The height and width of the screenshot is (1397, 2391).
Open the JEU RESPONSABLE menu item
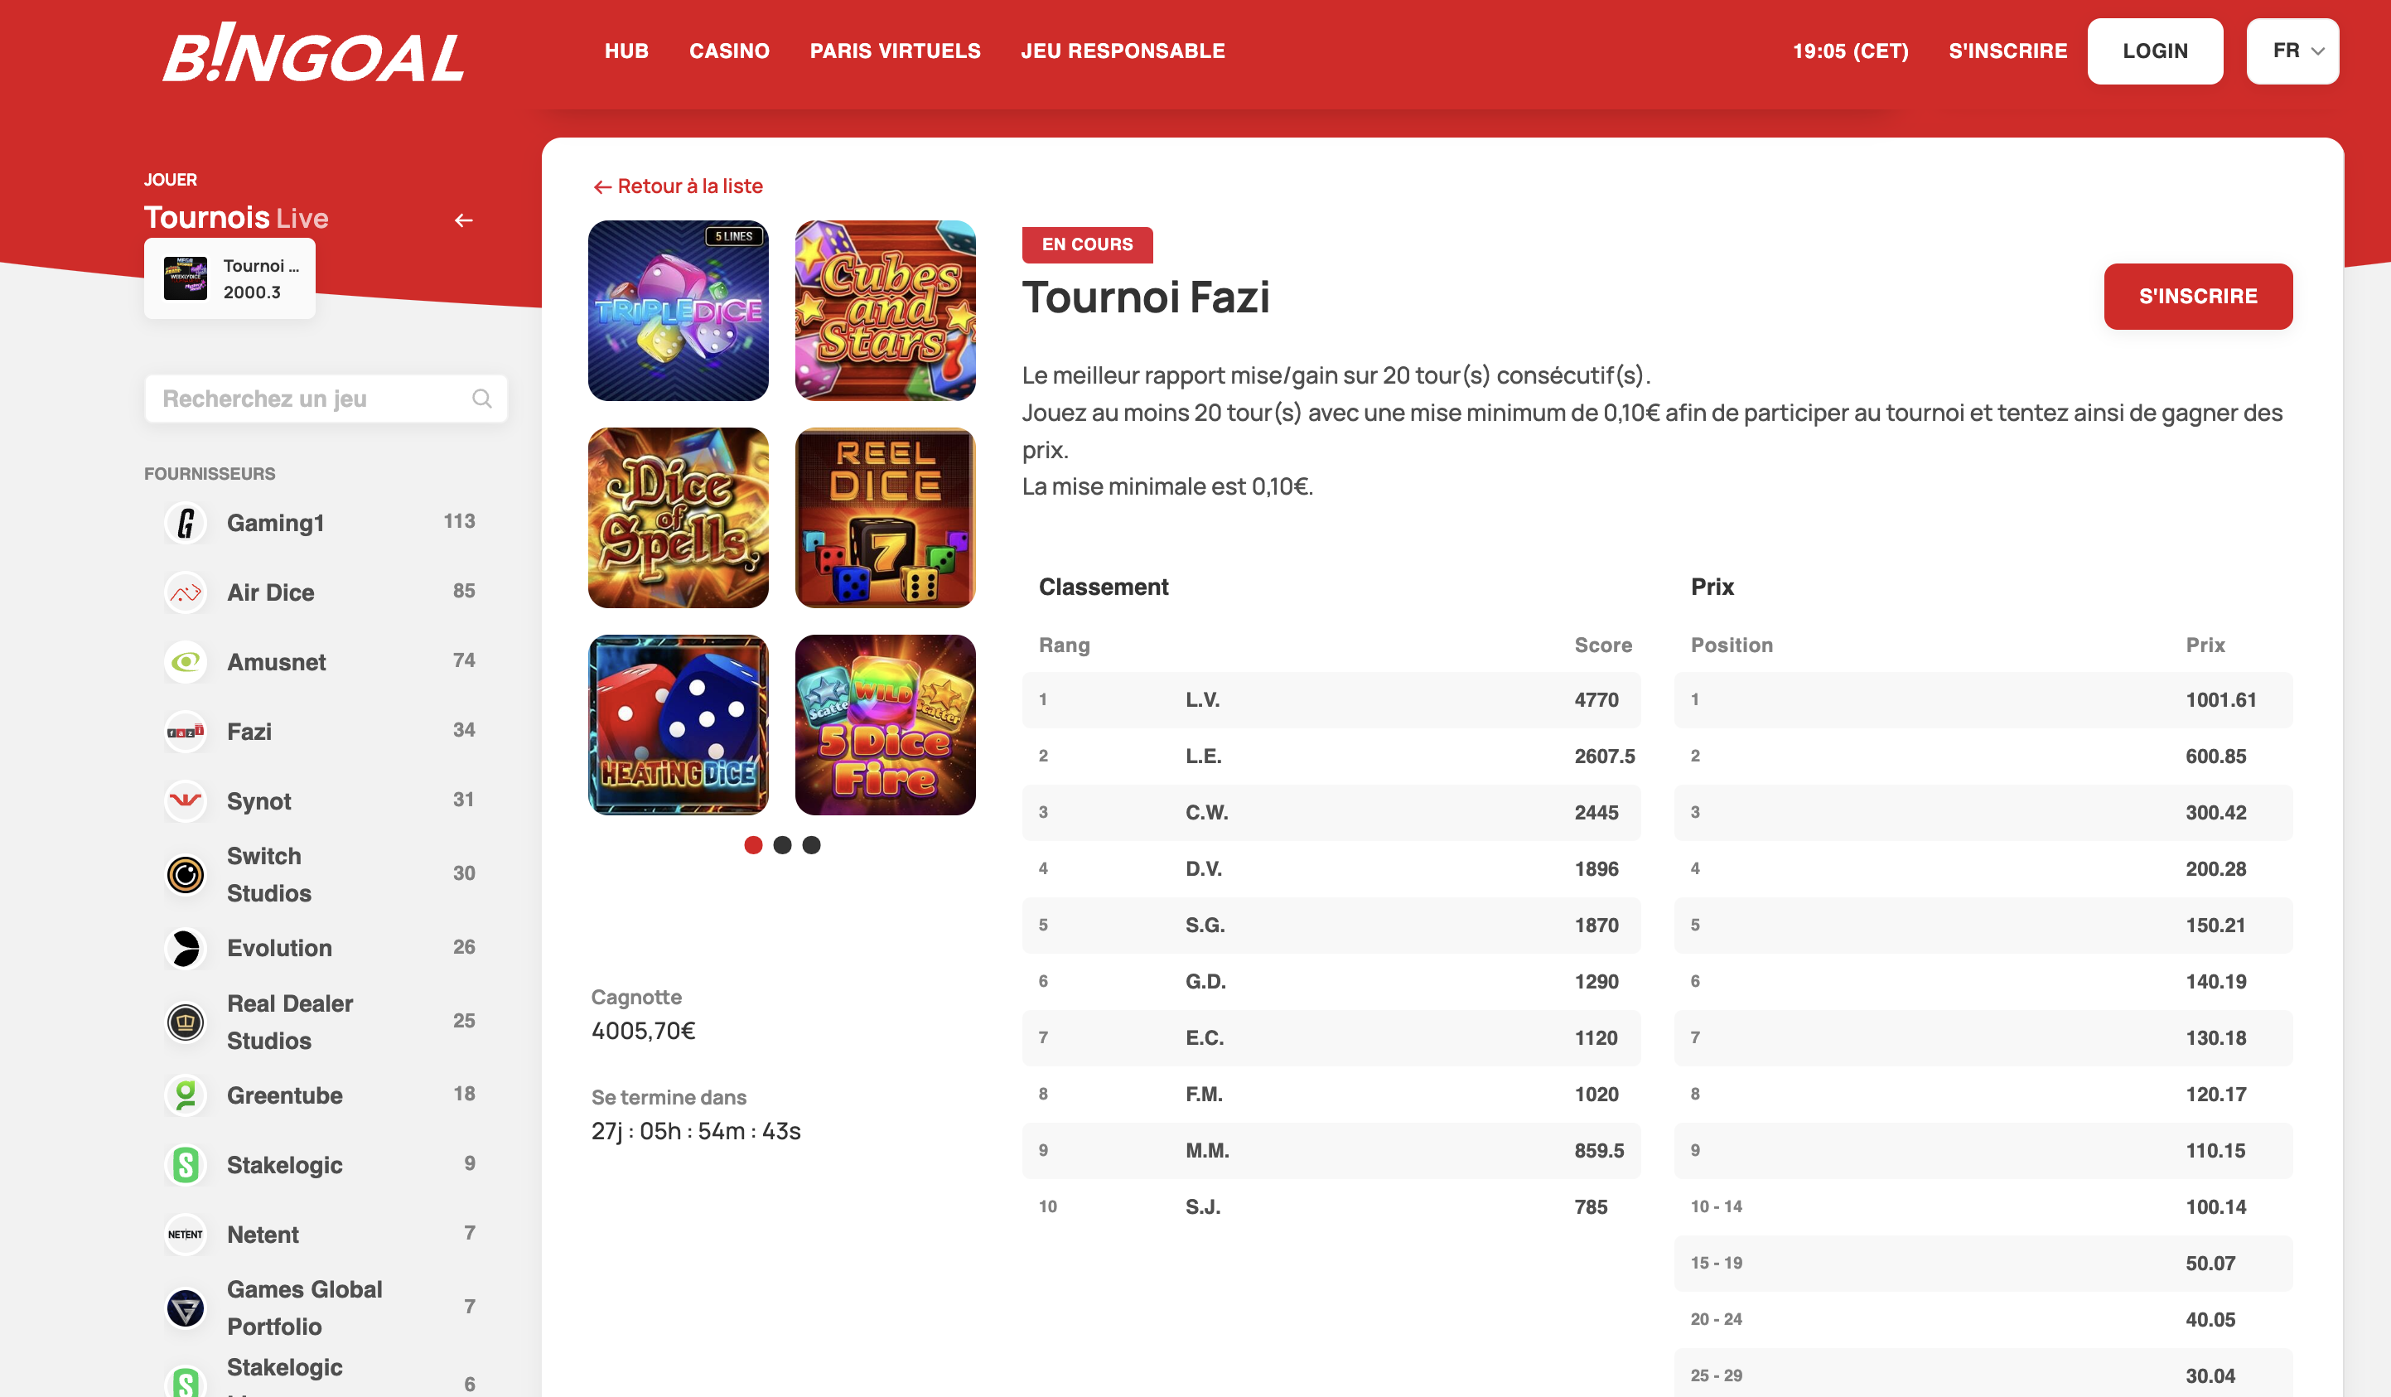1123,51
